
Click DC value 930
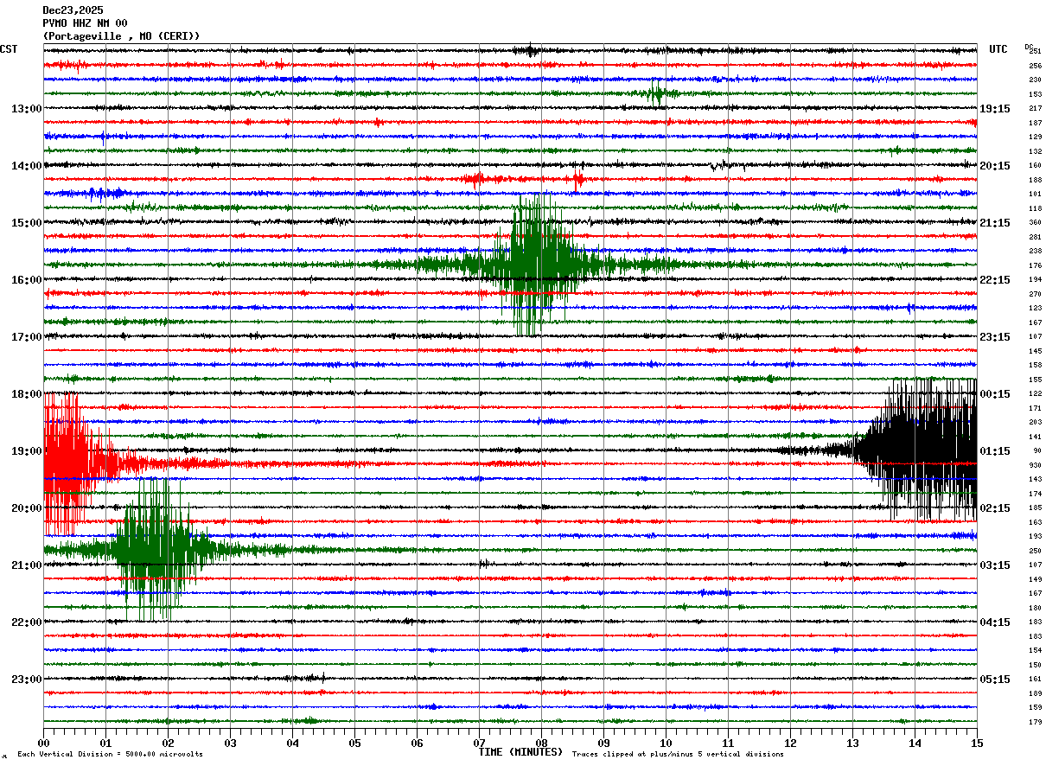[x=1035, y=465]
